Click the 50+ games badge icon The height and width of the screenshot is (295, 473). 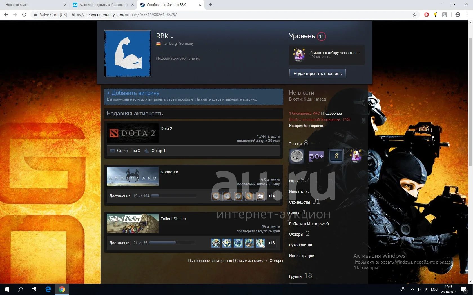pos(316,156)
